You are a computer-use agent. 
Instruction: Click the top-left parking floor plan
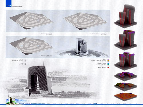click(x=31, y=21)
